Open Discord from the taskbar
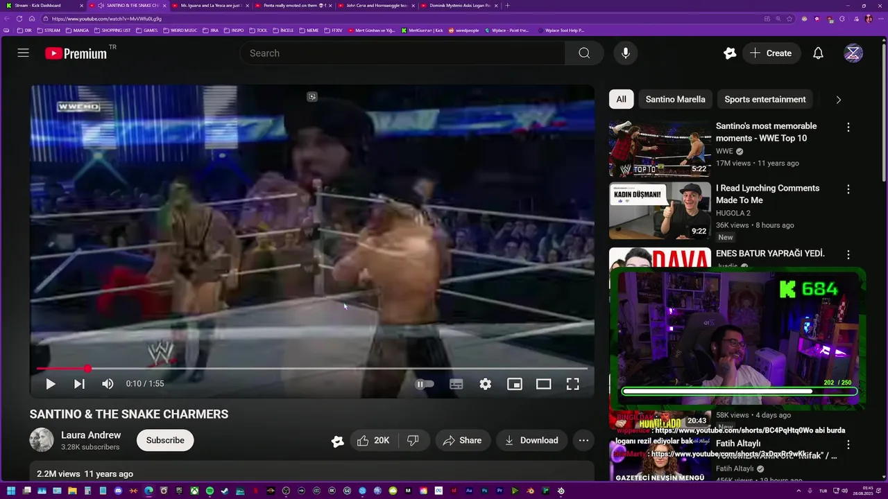The width and height of the screenshot is (888, 499). point(118,491)
